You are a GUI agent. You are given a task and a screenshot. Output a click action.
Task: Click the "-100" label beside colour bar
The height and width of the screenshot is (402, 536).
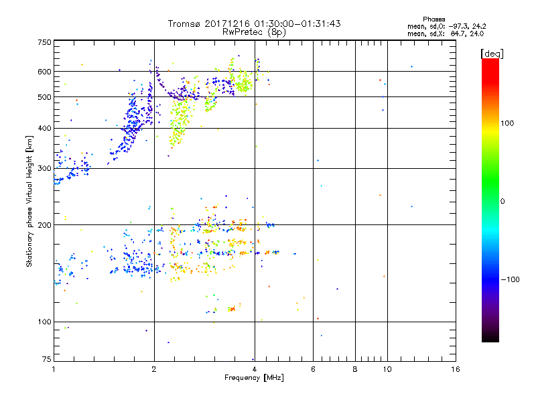click(510, 279)
